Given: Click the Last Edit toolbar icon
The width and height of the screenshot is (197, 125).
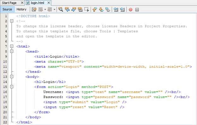Looking at the screenshot, I should 34,9.
